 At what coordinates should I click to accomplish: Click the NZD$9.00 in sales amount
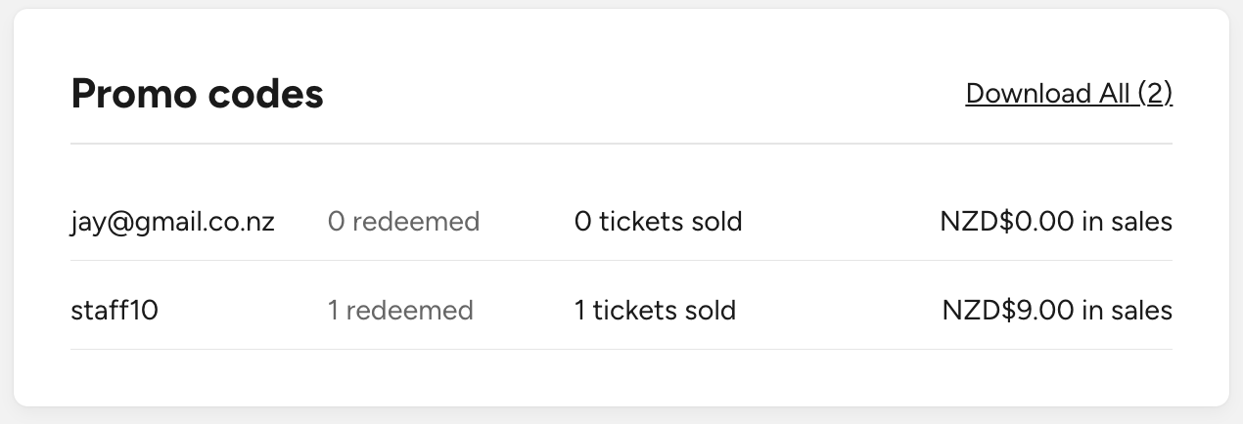pos(1057,311)
